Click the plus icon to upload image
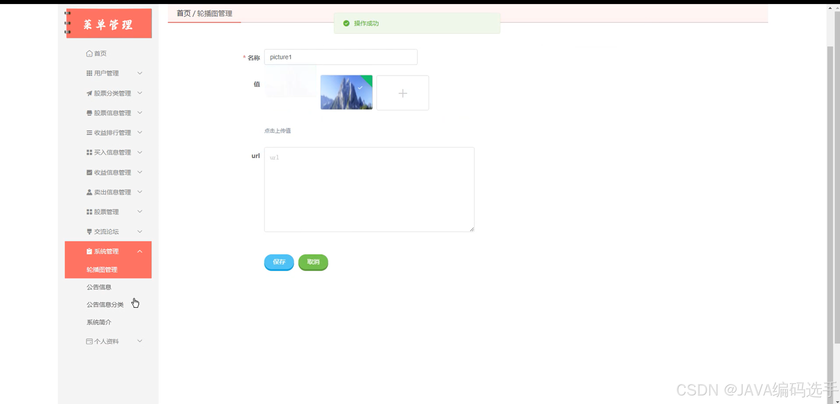Viewport: 840px width, 404px height. [402, 93]
